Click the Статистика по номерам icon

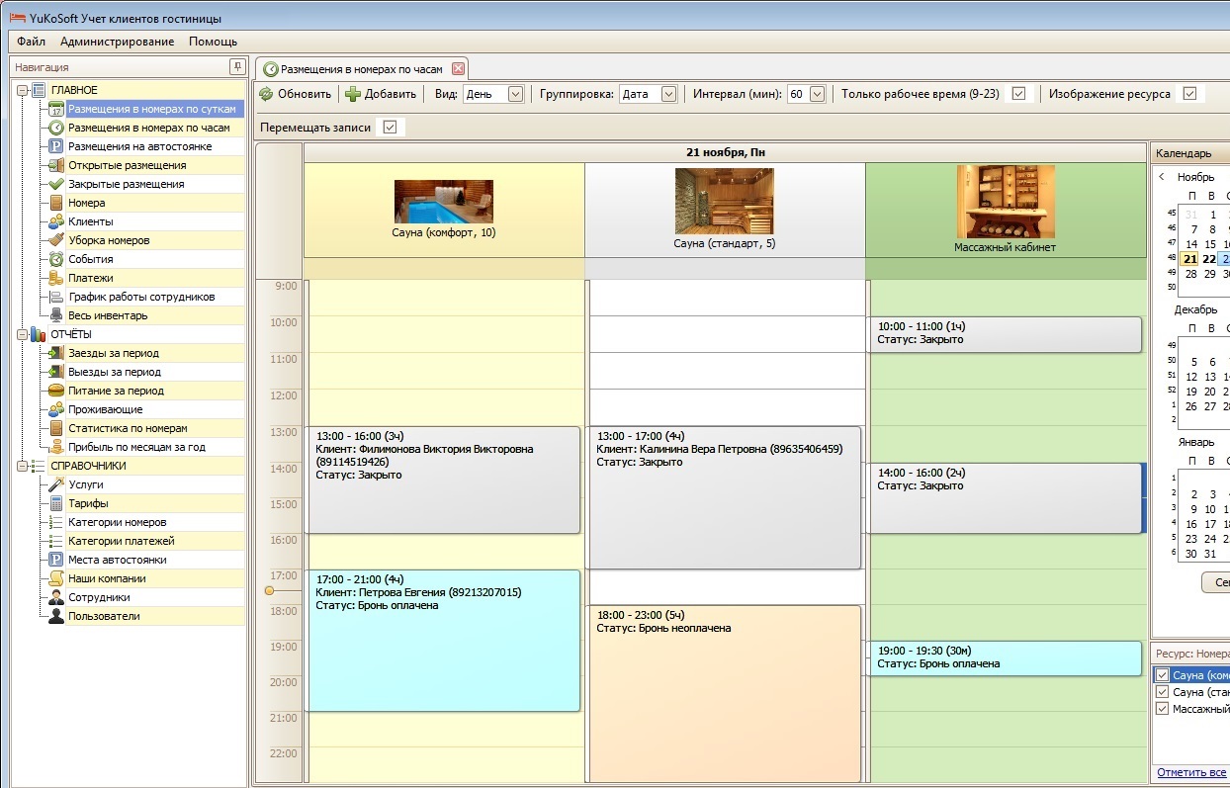[x=56, y=428]
